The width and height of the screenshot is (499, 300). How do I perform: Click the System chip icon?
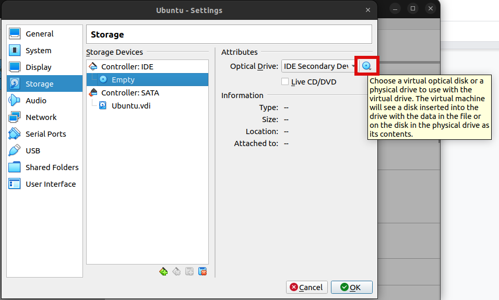(15, 50)
